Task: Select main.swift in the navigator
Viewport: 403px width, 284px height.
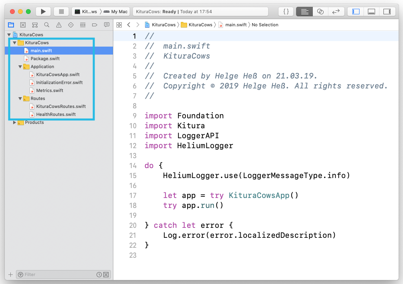Action: pyautogui.click(x=59, y=51)
